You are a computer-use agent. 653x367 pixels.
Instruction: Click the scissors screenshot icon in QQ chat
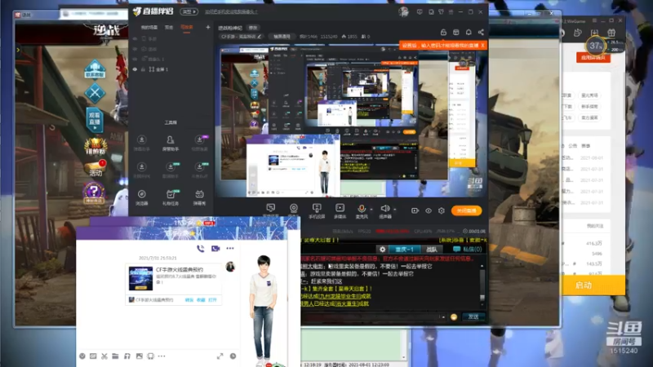[104, 356]
